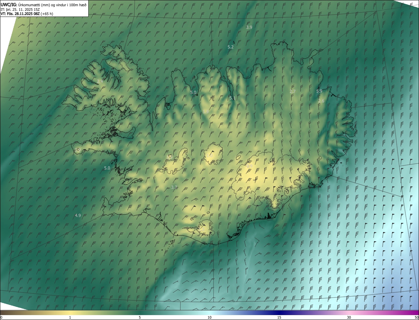Click the 4.9 value label southwest of Reykjanes
Viewport: 419px width, 320px height.
click(78, 216)
